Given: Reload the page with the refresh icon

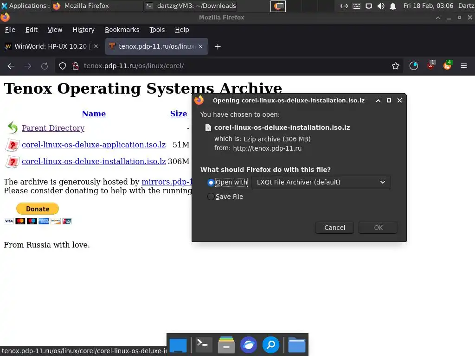Looking at the screenshot, I should 45,66.
